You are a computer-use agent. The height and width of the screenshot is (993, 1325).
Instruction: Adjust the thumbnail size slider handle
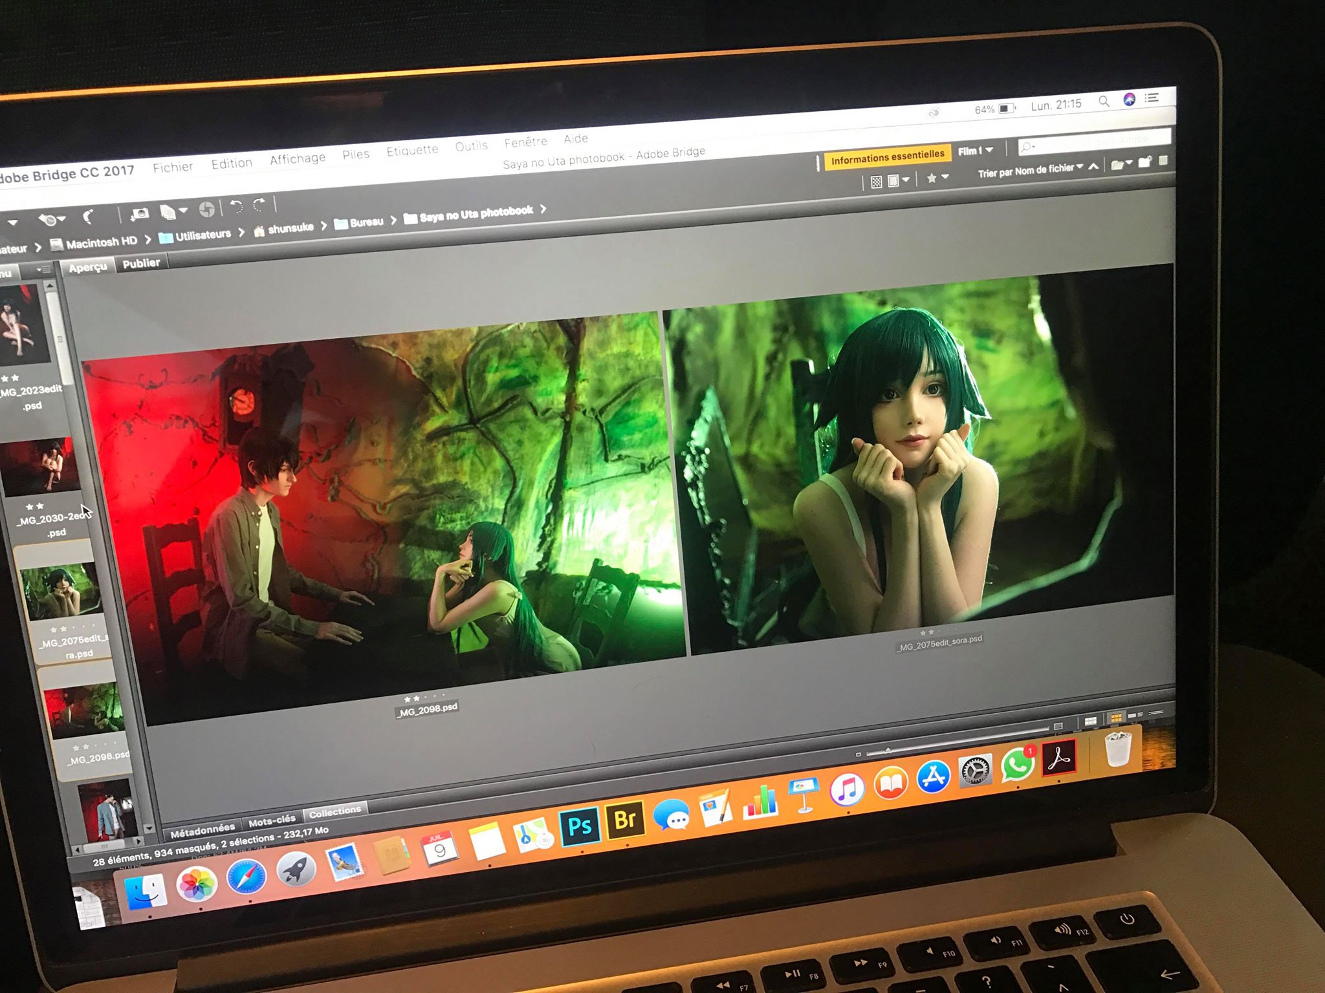(888, 751)
